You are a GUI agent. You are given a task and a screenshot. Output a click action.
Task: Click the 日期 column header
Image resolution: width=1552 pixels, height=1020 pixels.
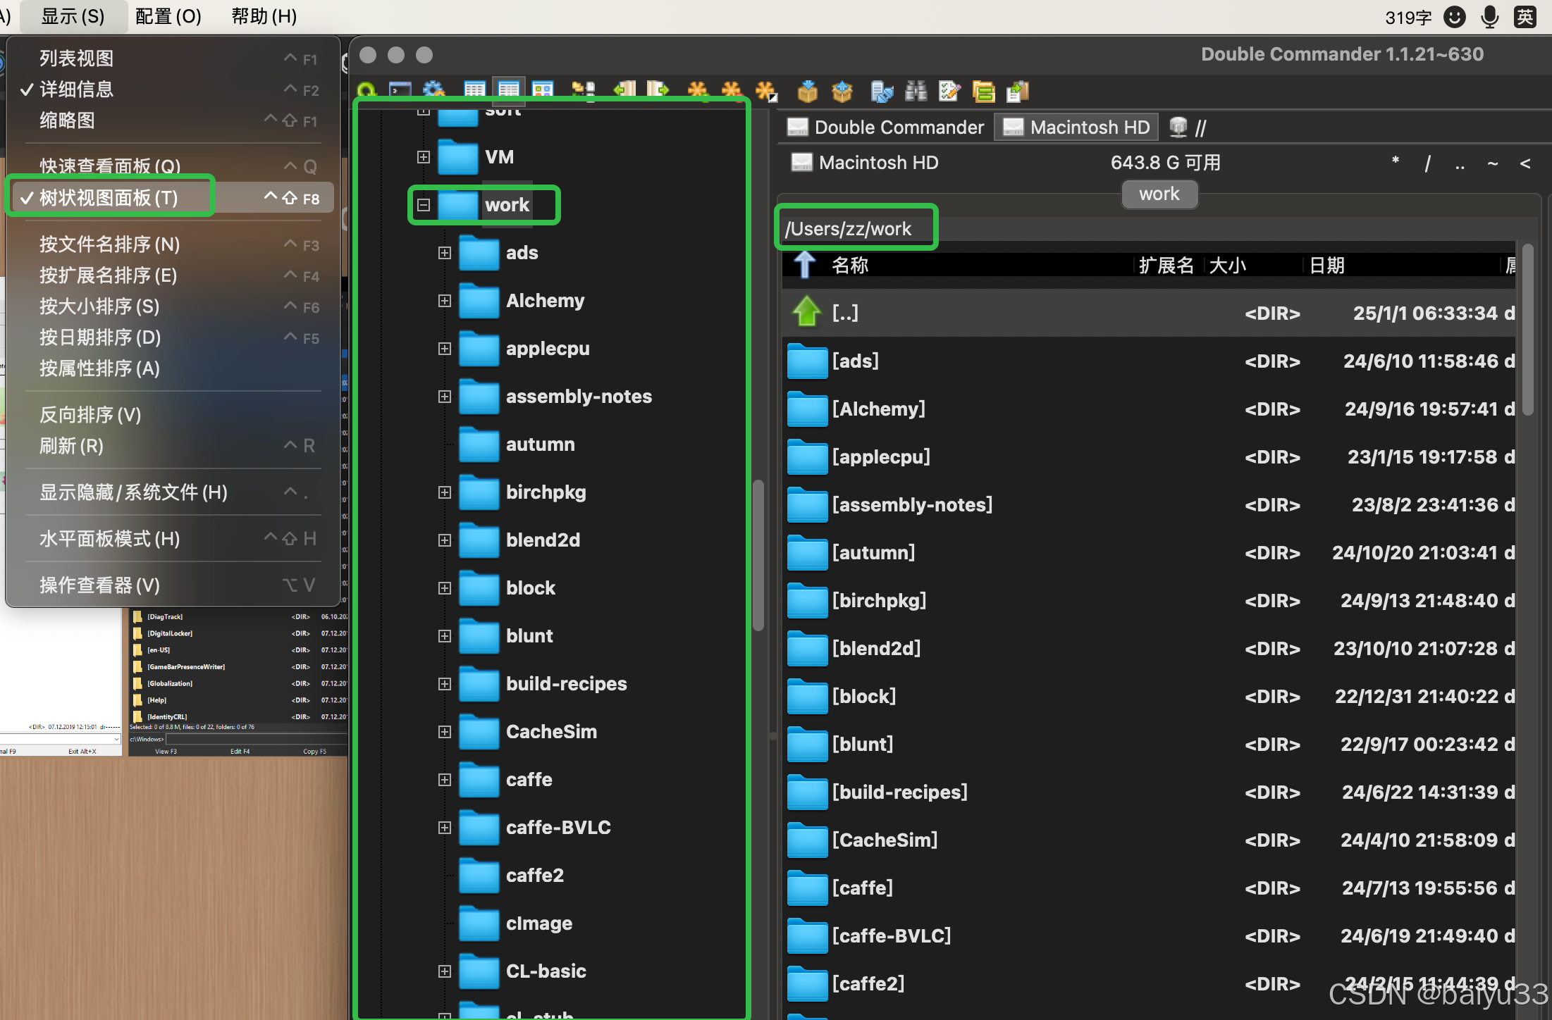pos(1327,266)
